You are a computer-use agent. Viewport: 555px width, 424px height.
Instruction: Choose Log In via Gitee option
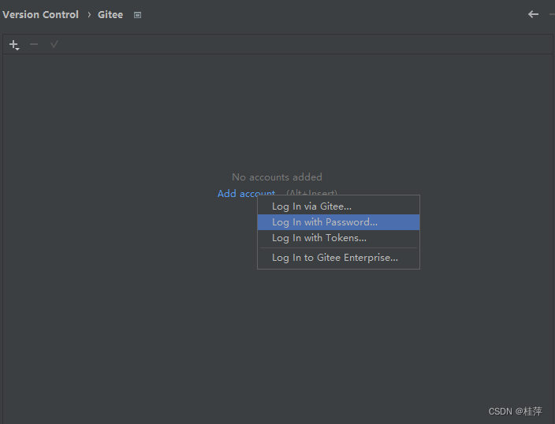[x=338, y=206]
